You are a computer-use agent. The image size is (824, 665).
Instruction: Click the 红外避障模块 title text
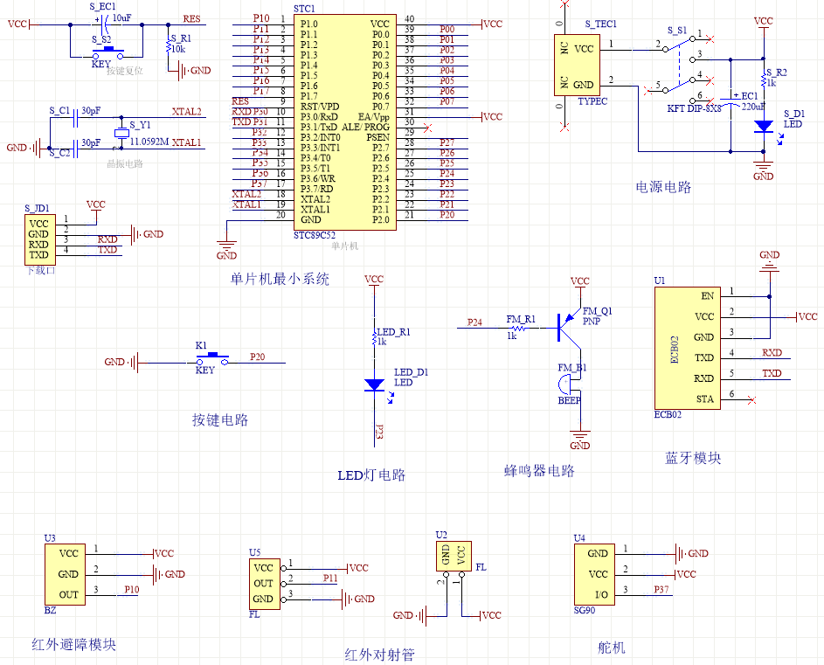coord(73,645)
